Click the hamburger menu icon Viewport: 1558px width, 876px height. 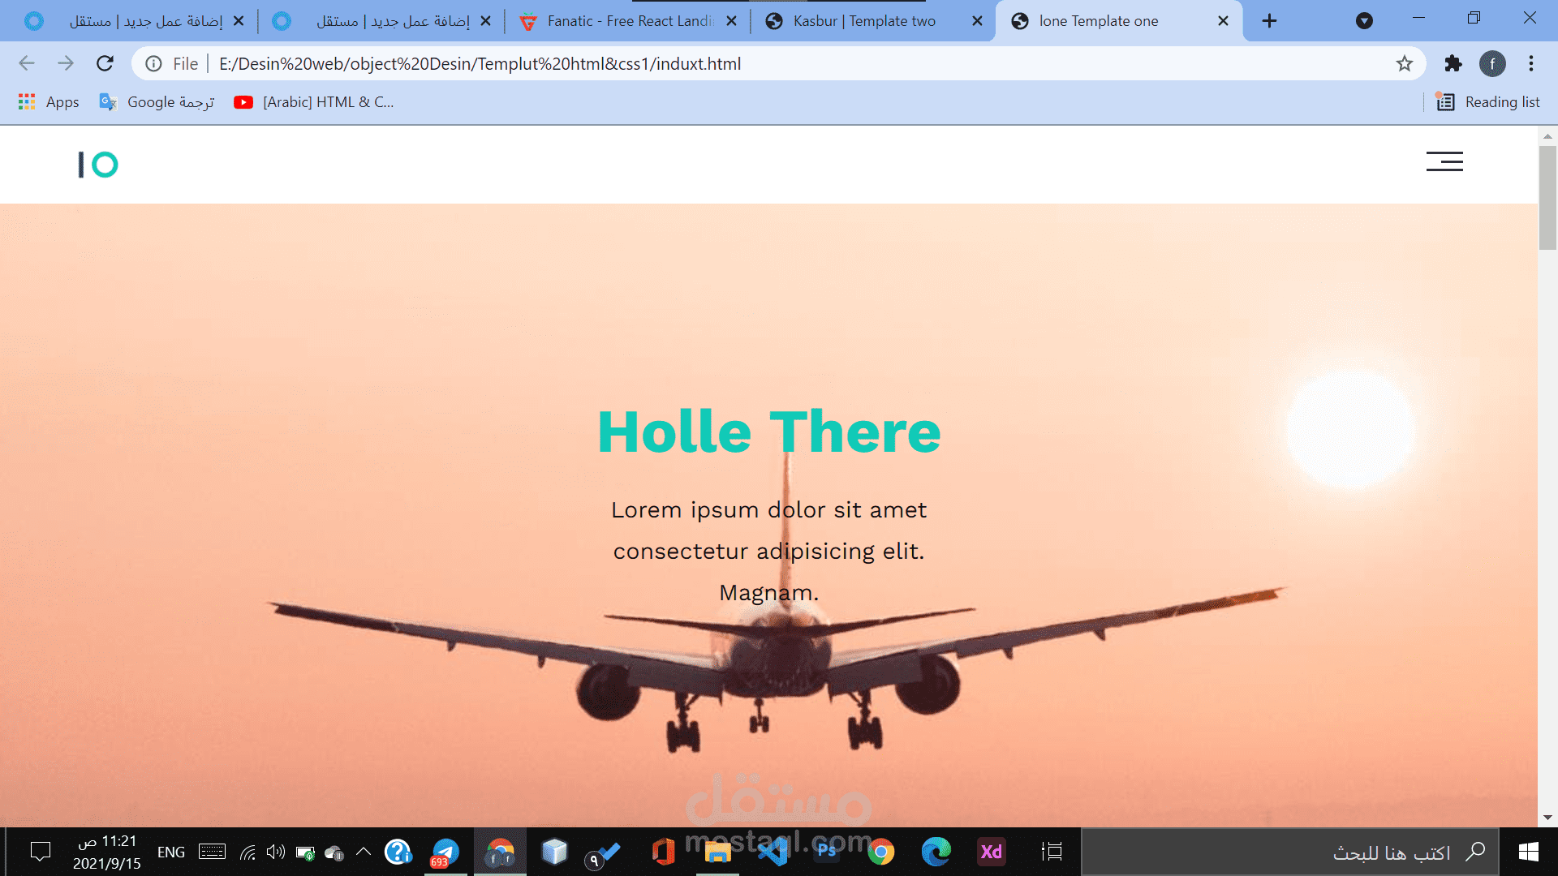(x=1444, y=162)
